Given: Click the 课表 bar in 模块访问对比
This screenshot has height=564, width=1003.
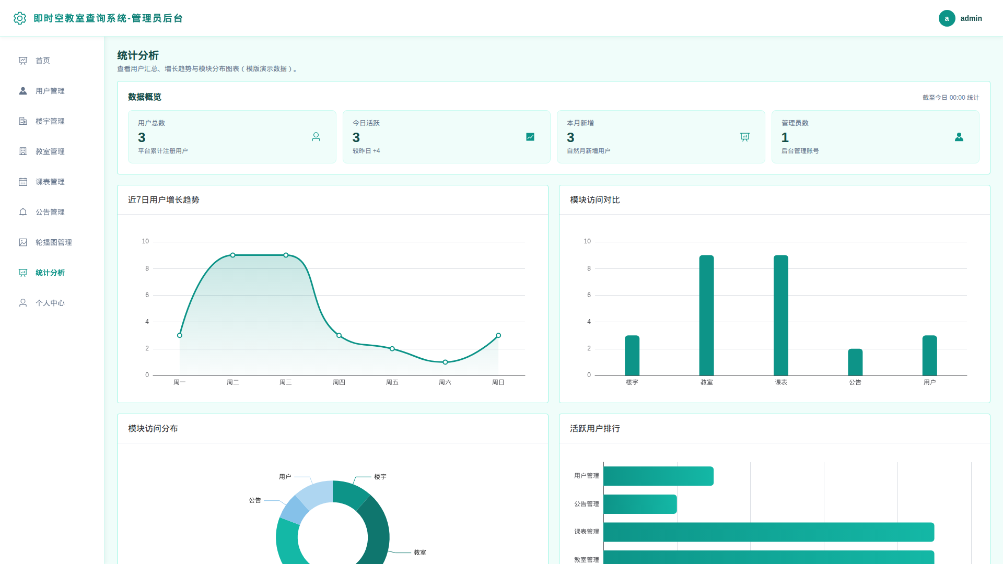Looking at the screenshot, I should [781, 315].
